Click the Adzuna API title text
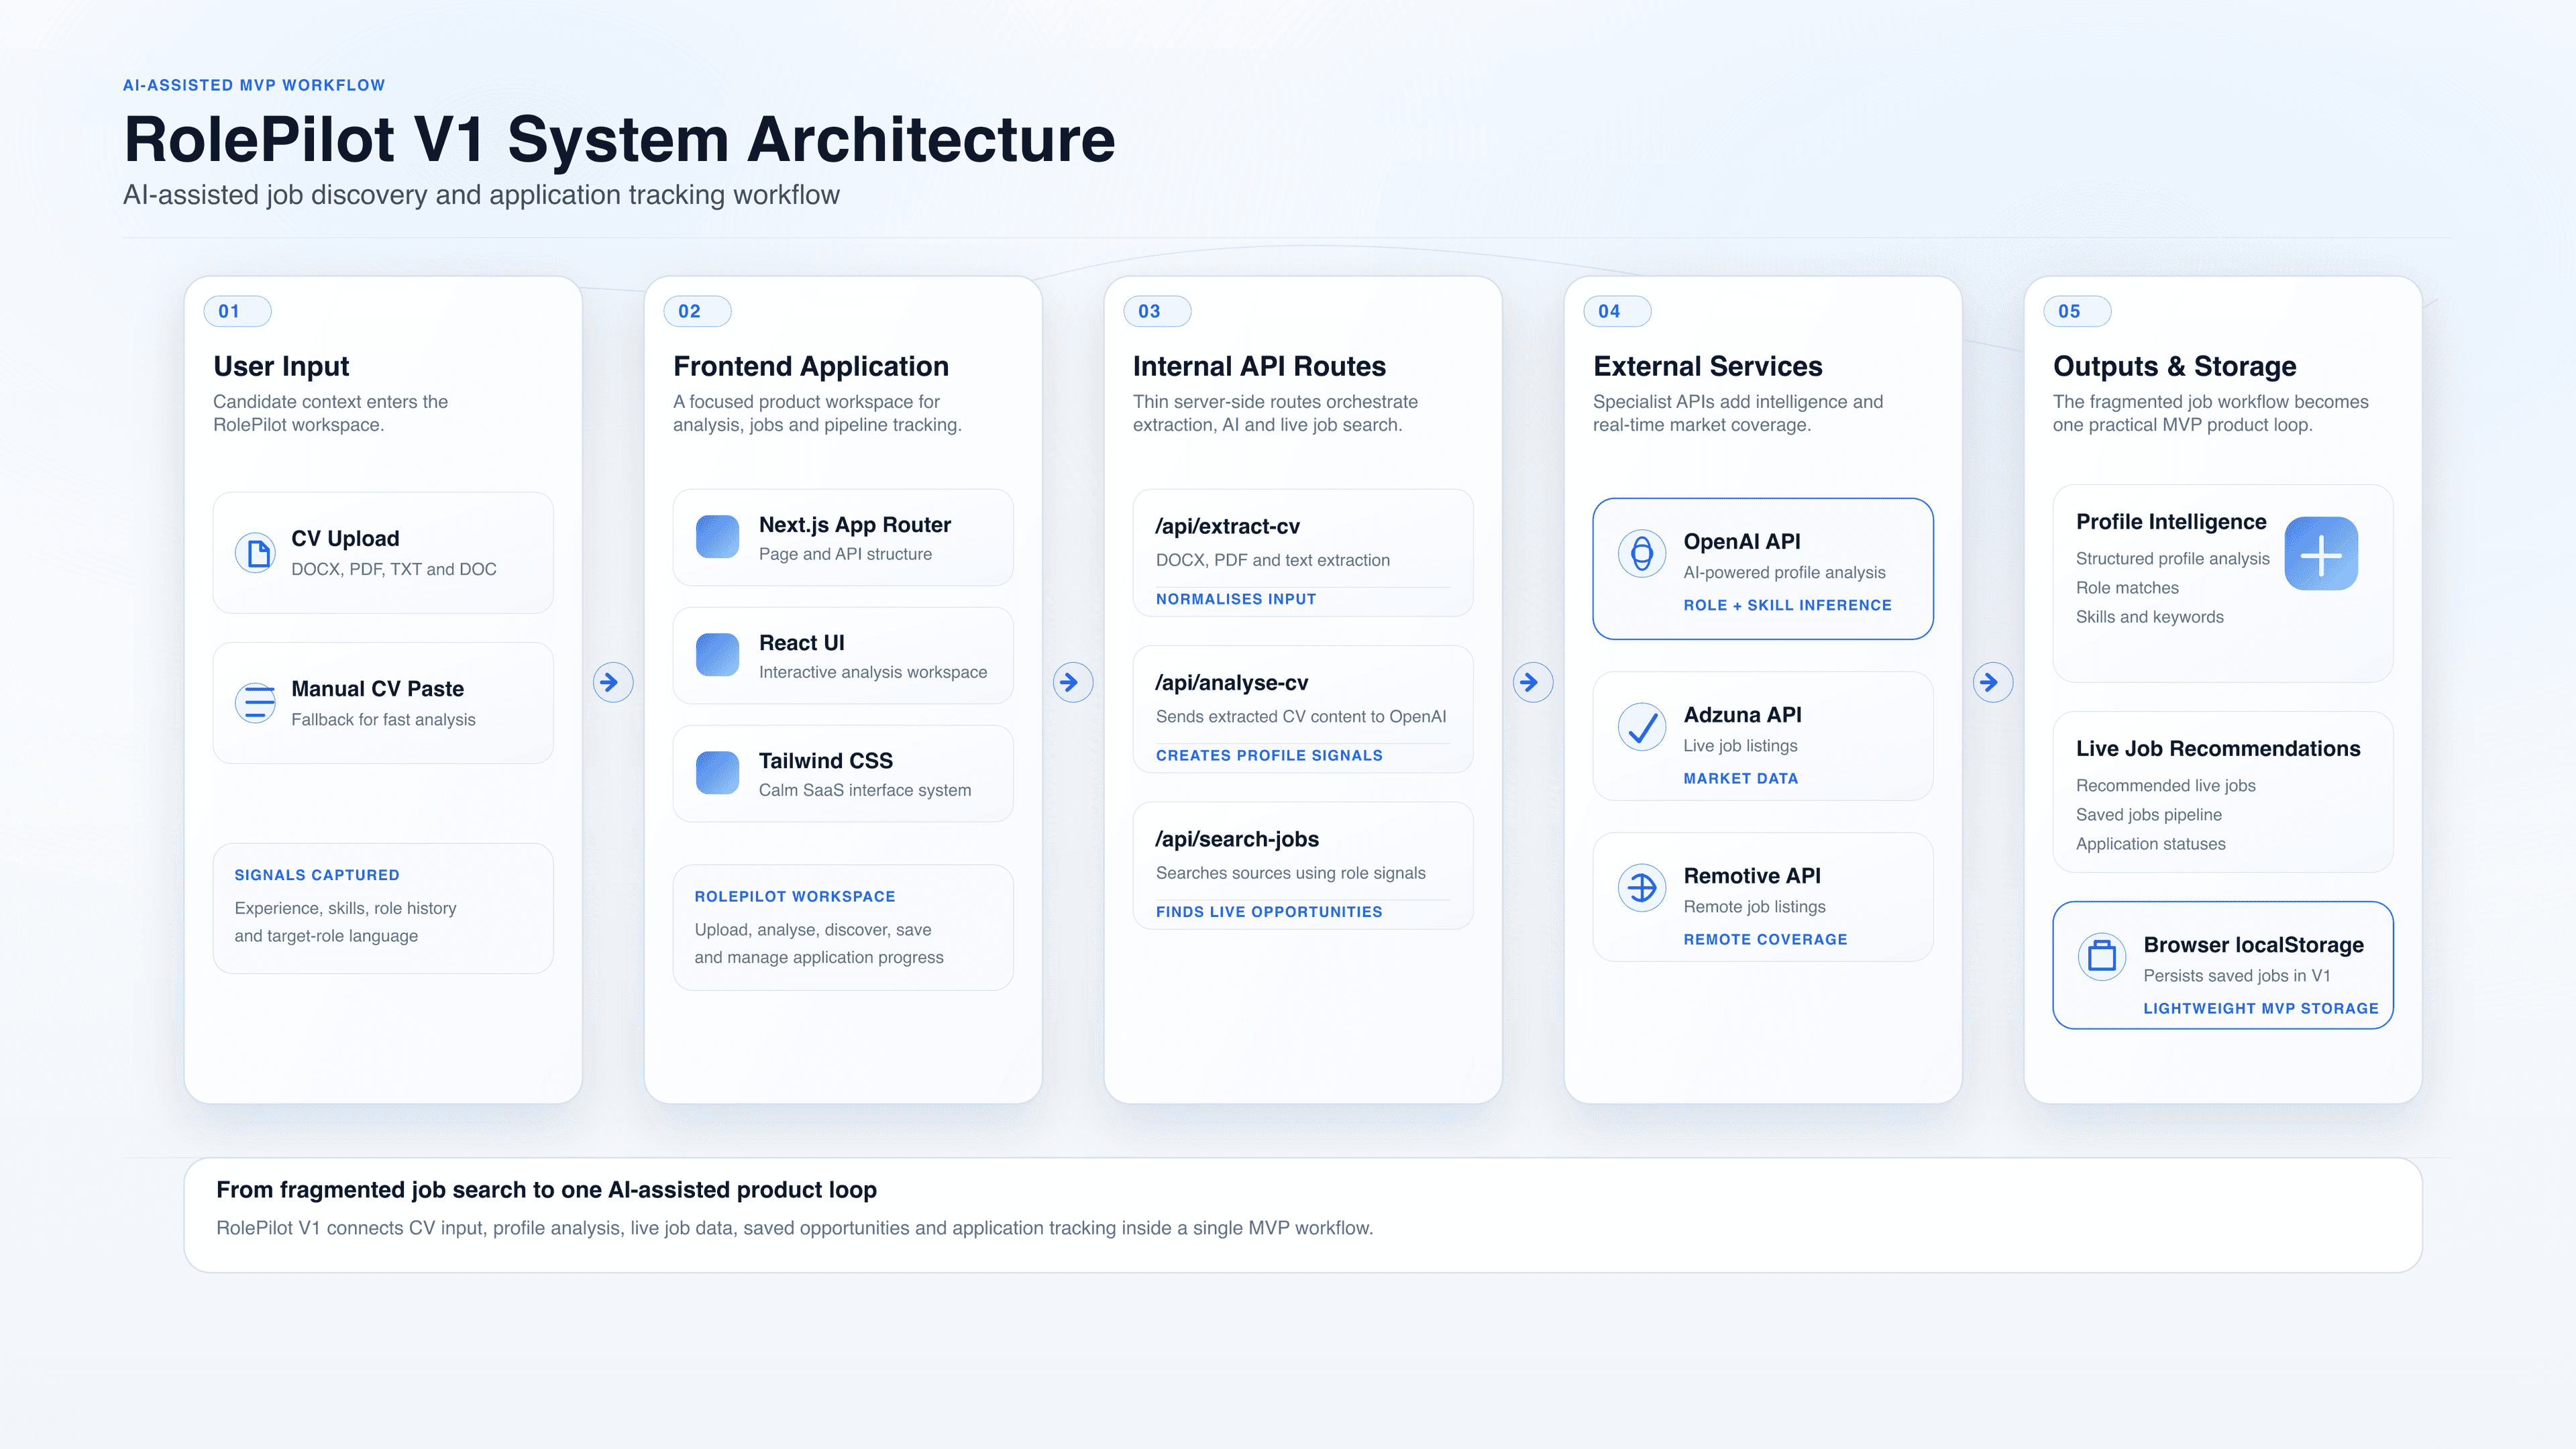 tap(1742, 715)
